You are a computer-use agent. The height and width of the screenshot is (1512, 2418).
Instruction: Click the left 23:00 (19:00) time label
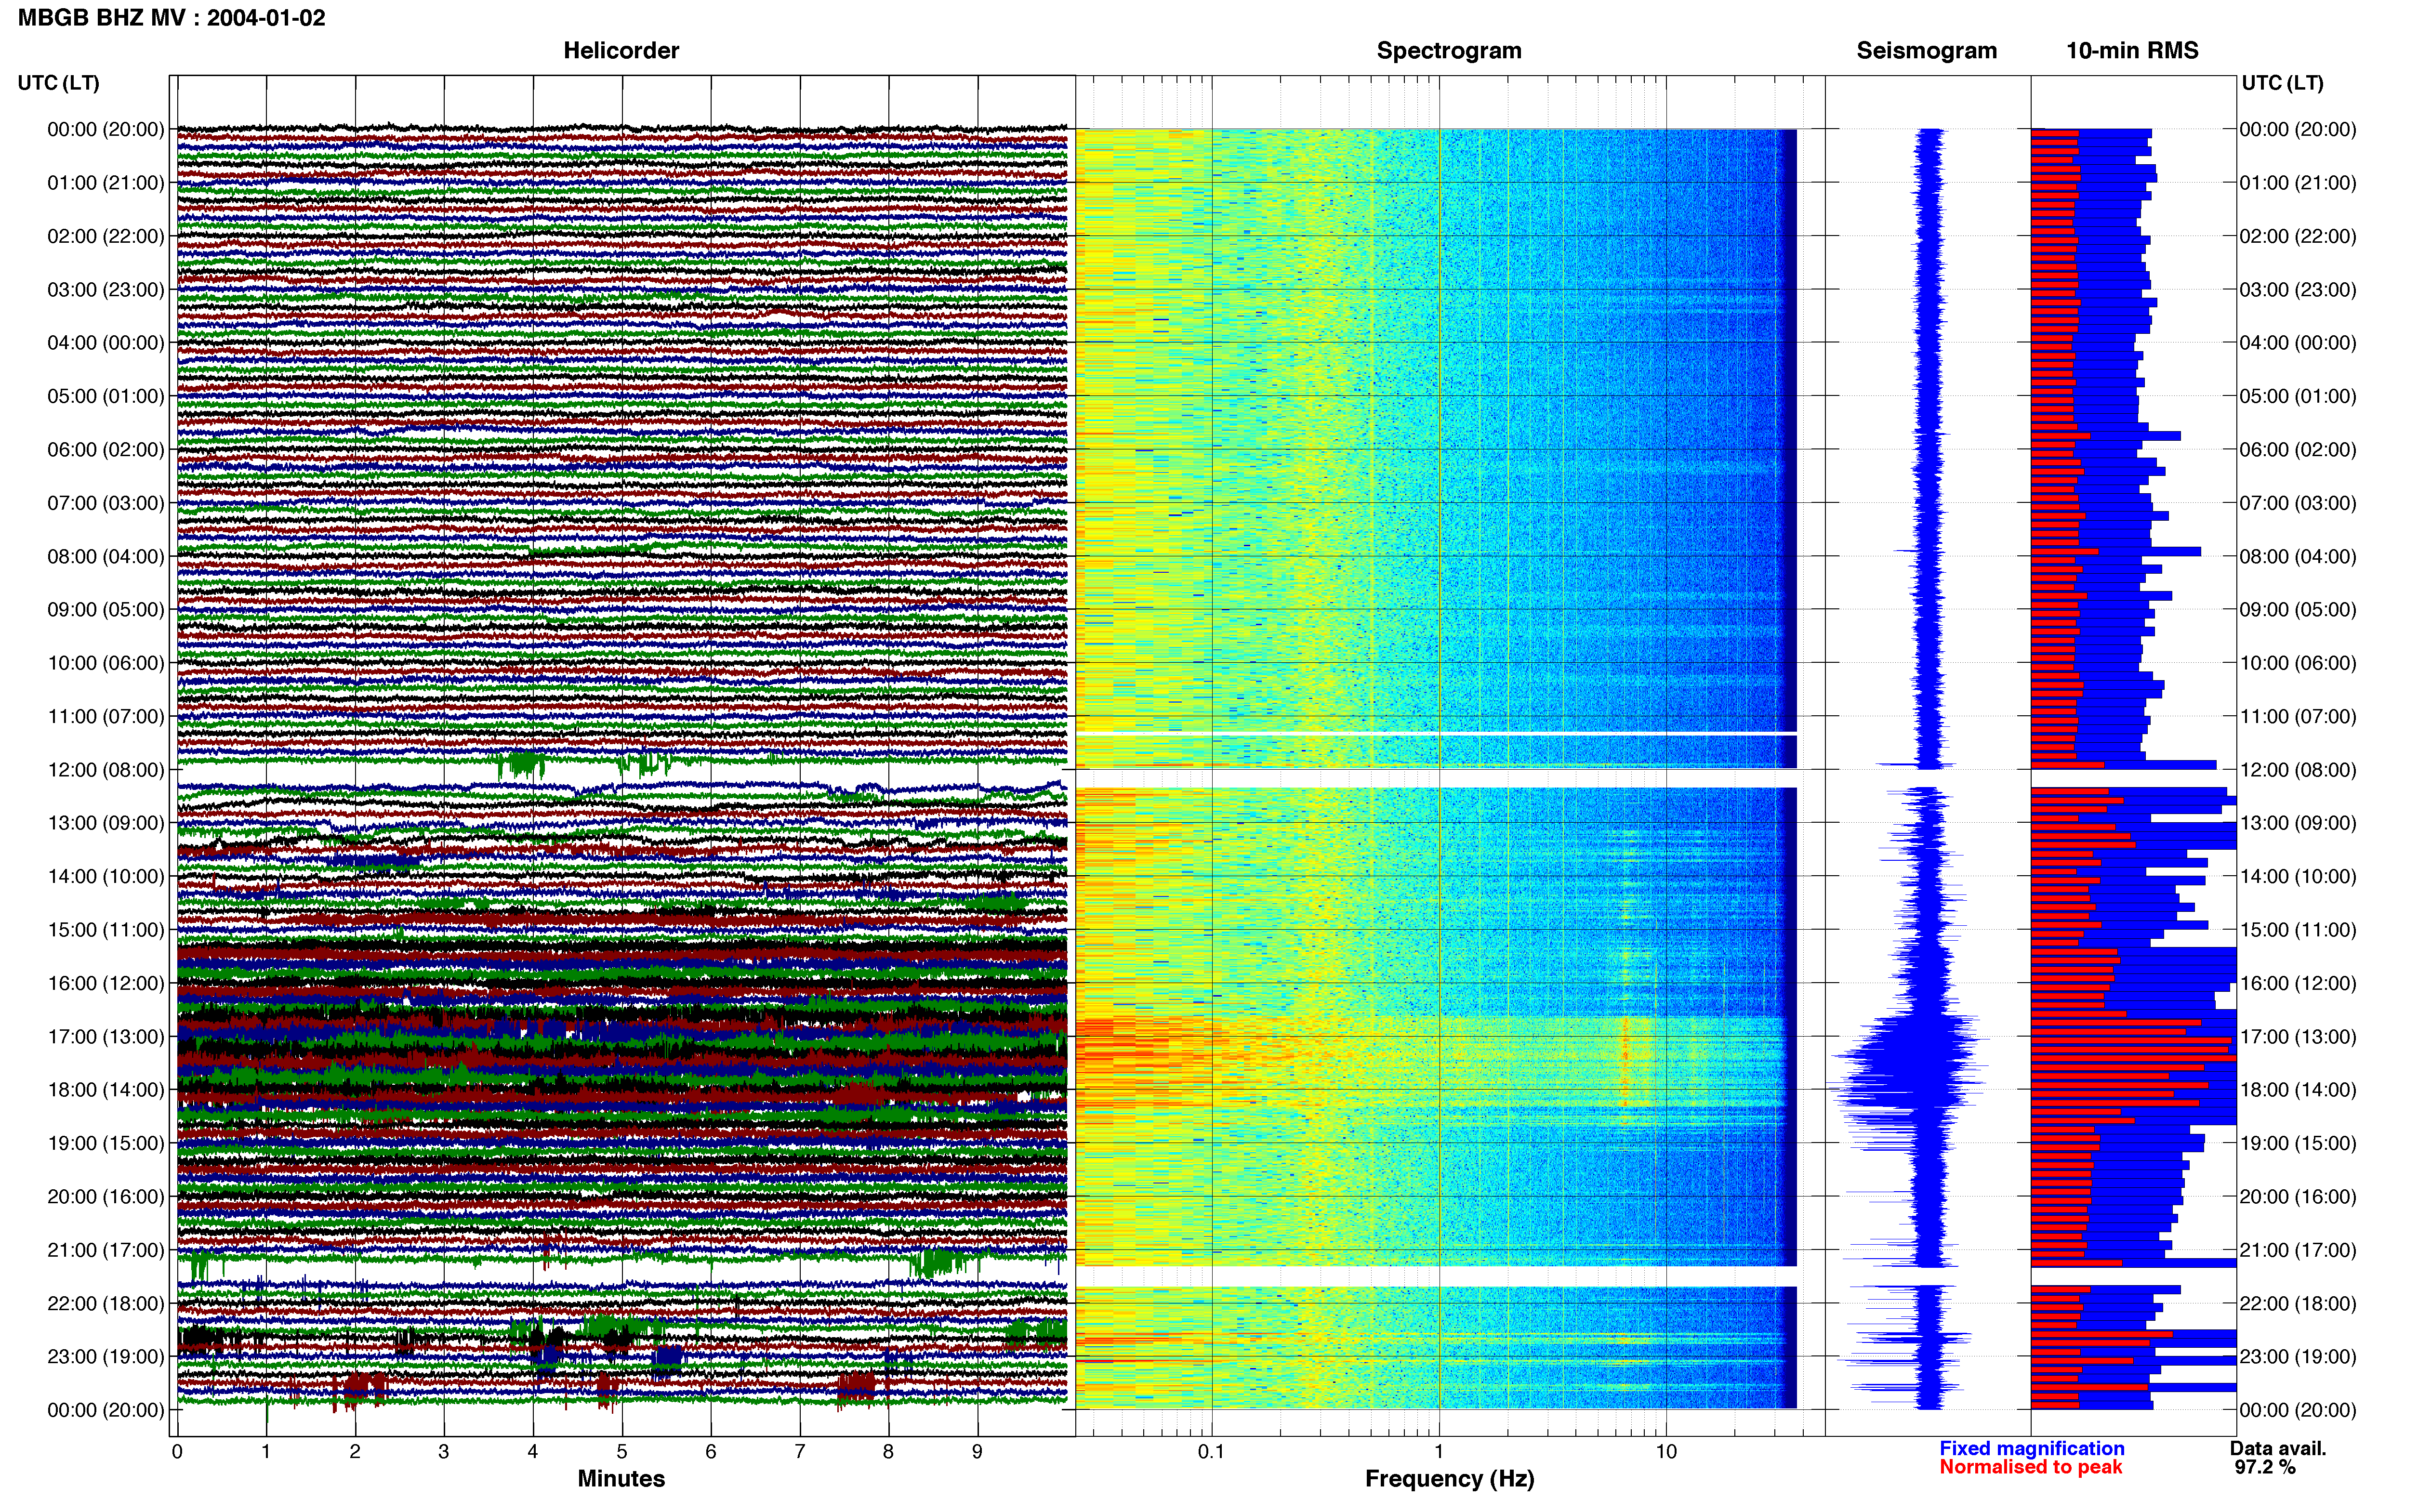[106, 1357]
